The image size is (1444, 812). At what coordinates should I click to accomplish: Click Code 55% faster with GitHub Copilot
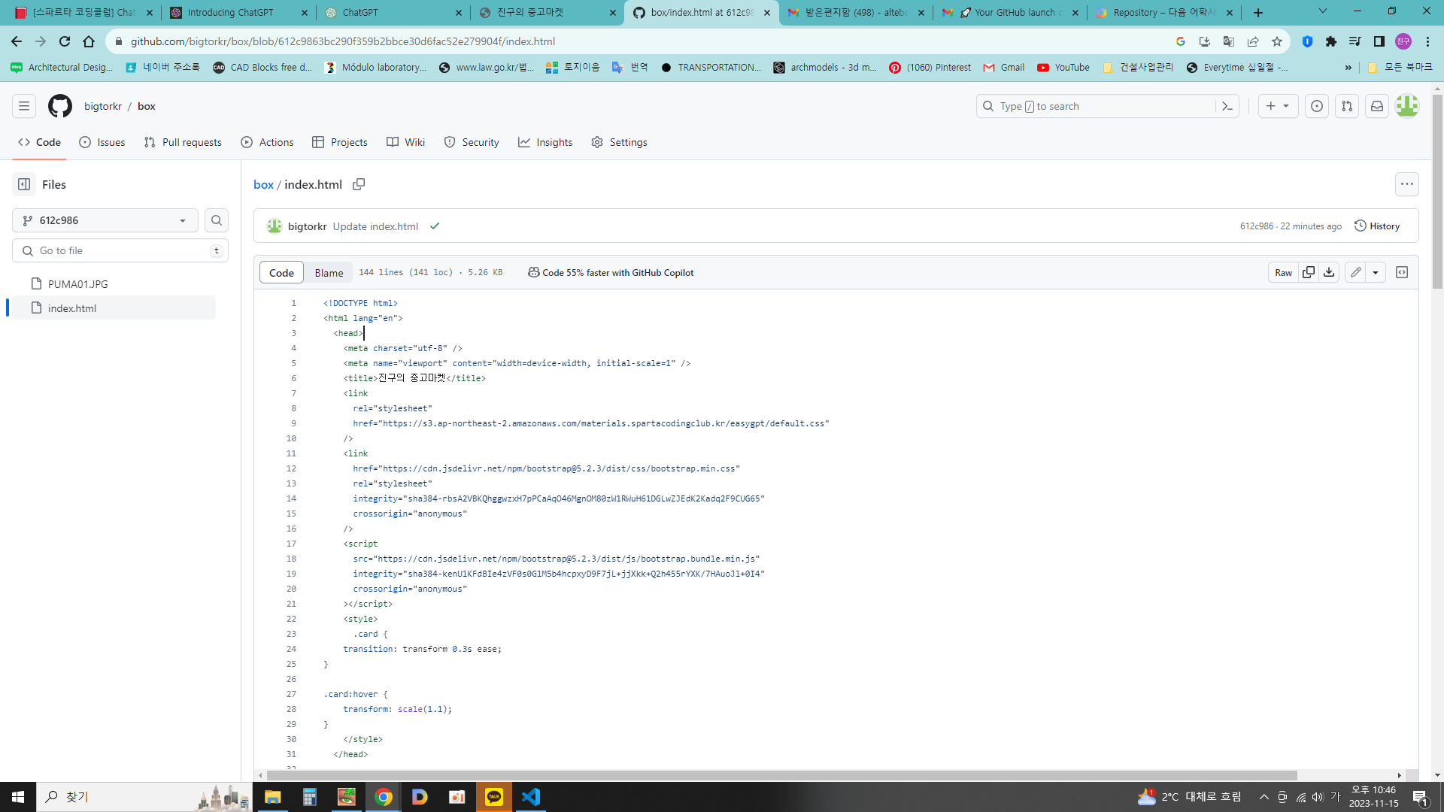[611, 272]
